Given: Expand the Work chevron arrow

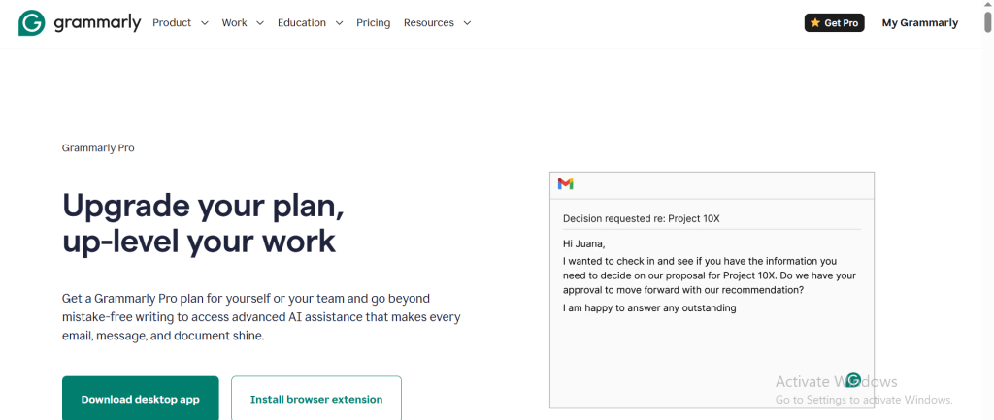Looking at the screenshot, I should tap(260, 23).
